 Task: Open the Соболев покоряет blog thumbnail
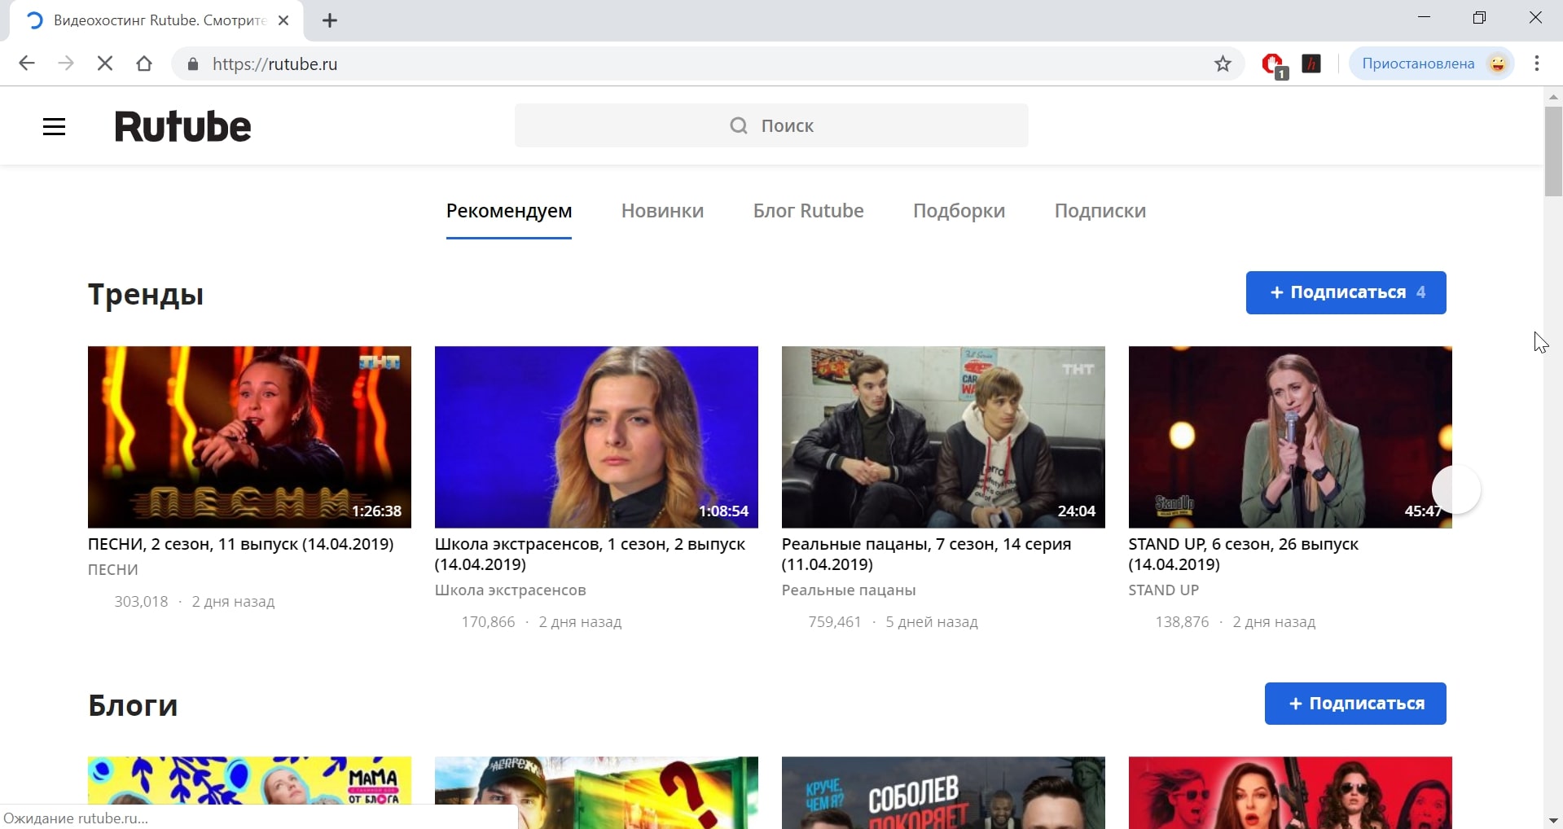point(943,792)
